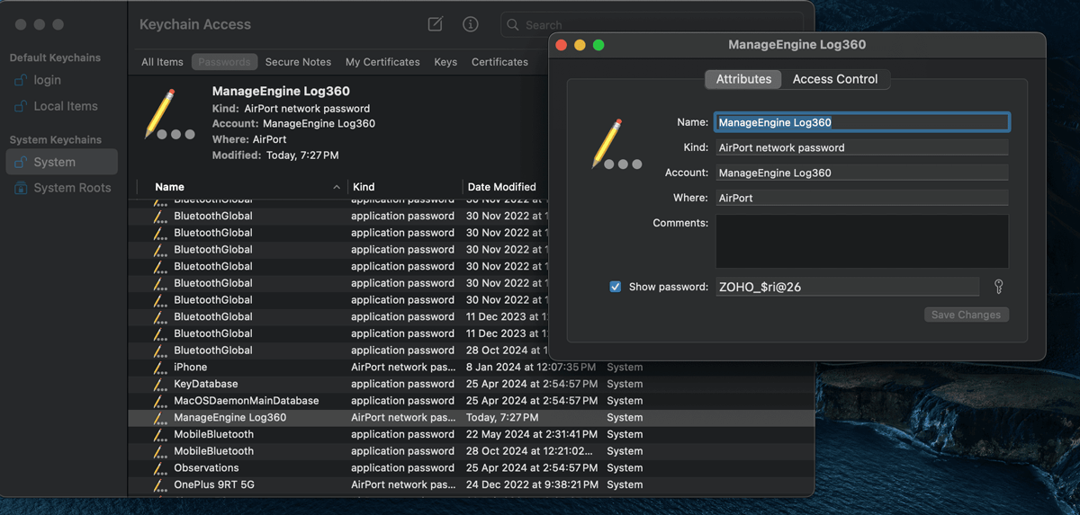Show the My Certificates category

[x=382, y=62]
